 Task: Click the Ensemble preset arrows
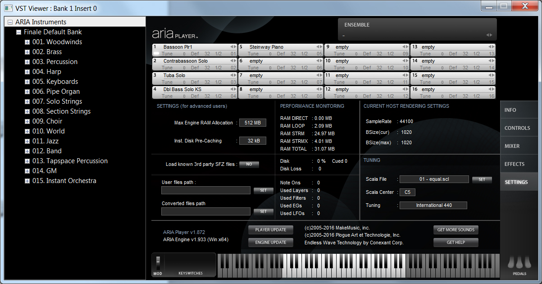[489, 35]
